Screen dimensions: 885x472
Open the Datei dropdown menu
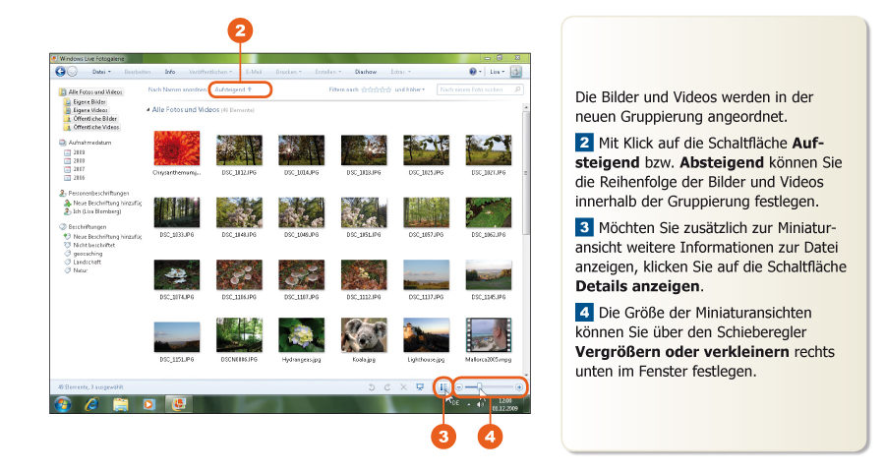pos(100,72)
